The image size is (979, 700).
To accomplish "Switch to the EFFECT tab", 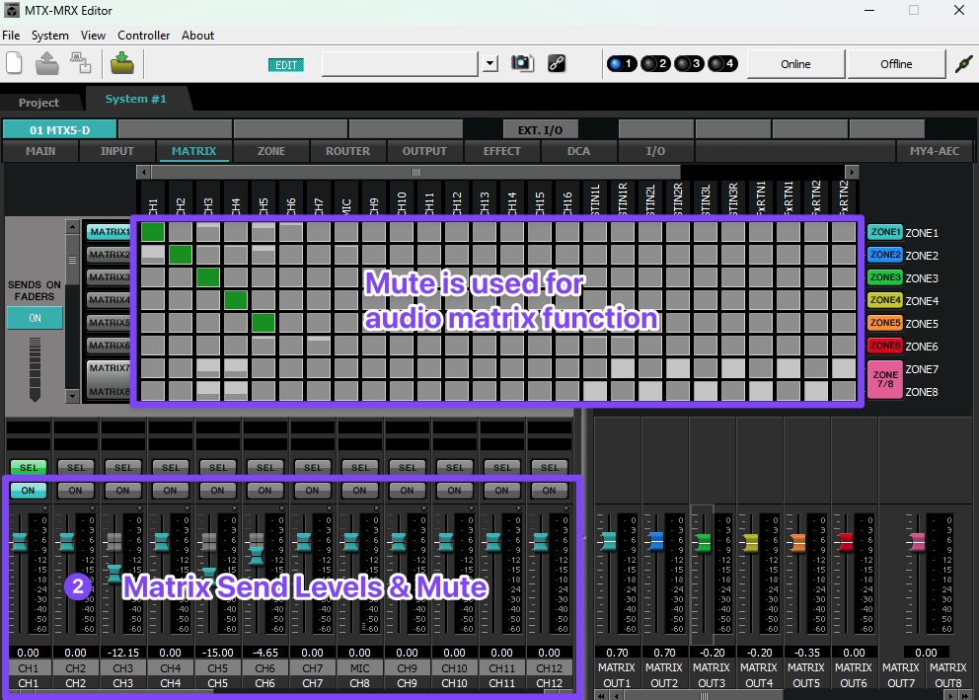I will pos(501,151).
